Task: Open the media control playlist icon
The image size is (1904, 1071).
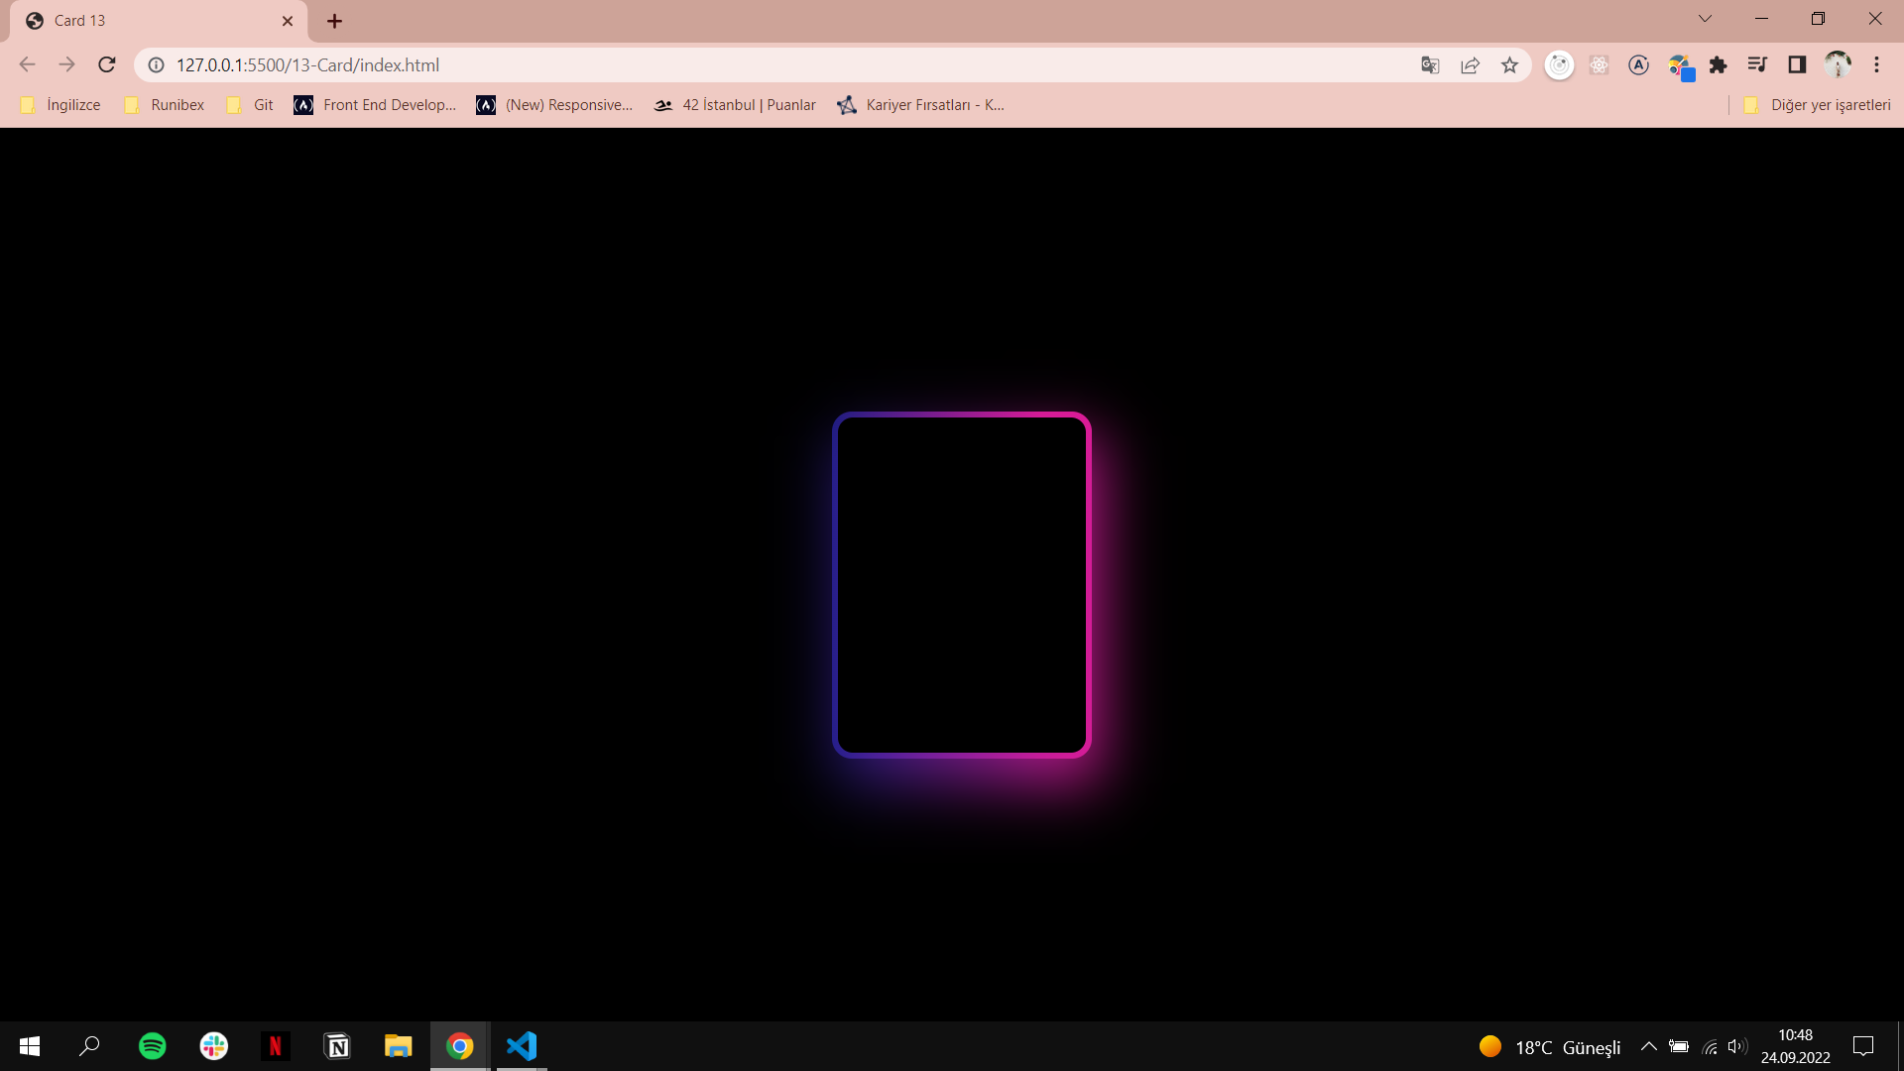Action: [x=1757, y=65]
